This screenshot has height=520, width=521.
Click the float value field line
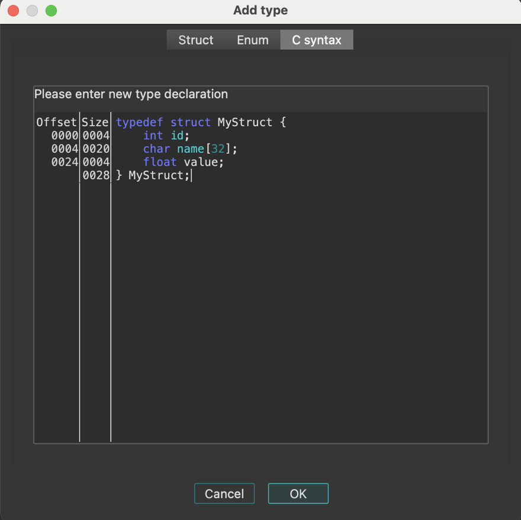(x=182, y=162)
